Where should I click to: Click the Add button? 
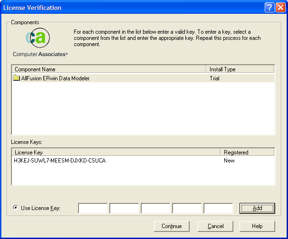click(x=257, y=208)
